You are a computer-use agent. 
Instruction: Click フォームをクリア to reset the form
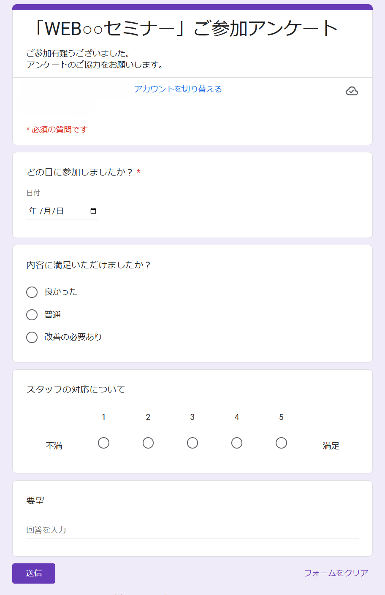336,573
